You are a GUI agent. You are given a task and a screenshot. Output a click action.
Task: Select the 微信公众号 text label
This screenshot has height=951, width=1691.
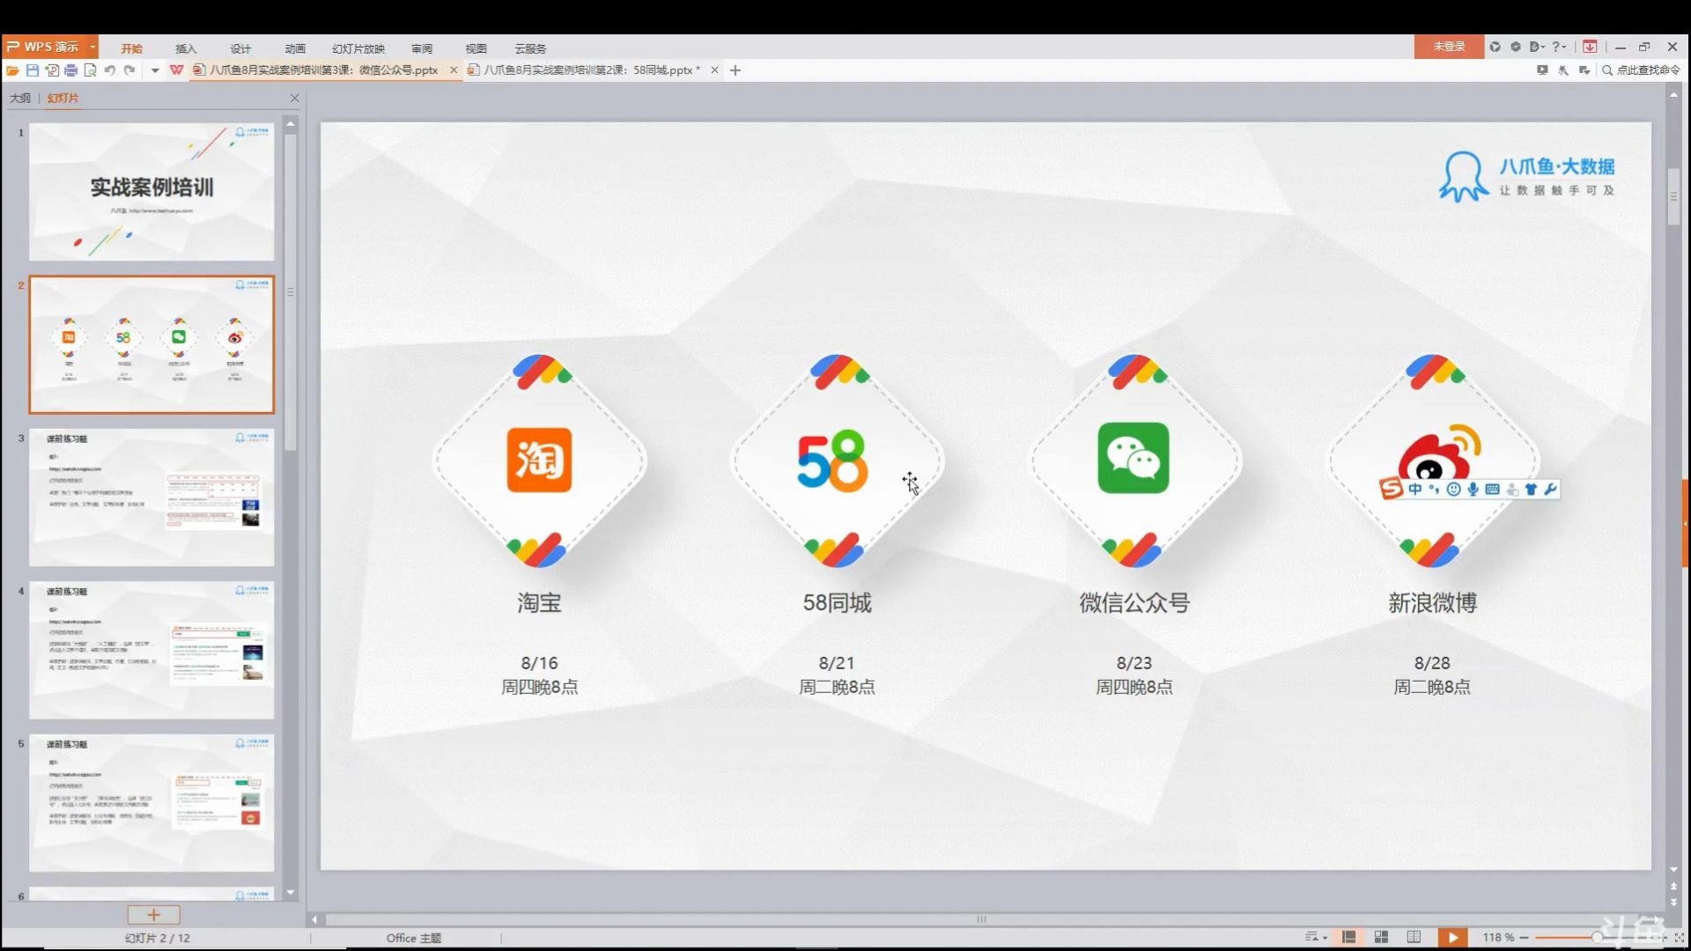coord(1134,603)
